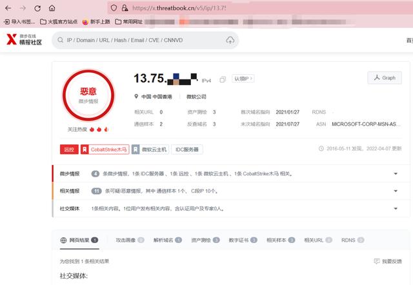Screen dimensions: 413x285
Task: Open the Graph view button
Action: (x=385, y=78)
